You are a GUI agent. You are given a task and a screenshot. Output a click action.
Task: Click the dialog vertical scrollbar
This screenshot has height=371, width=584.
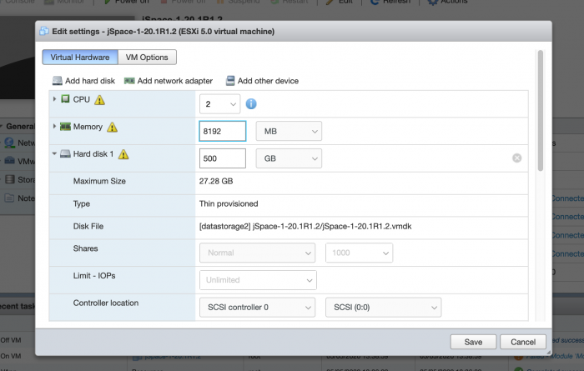(x=541, y=111)
